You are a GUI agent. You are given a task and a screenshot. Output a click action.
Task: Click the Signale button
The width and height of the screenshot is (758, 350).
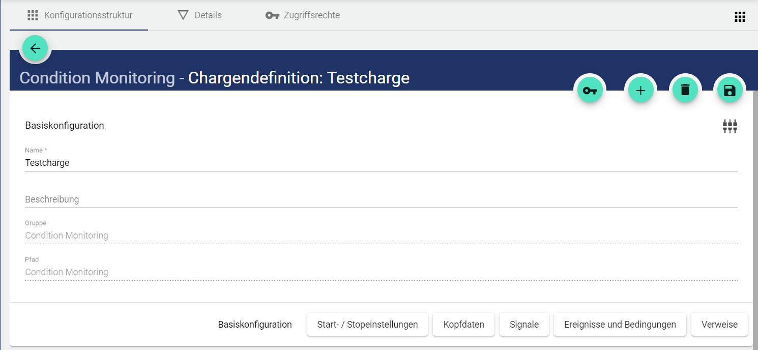tap(524, 325)
